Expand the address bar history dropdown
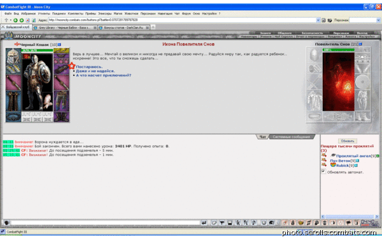 (x=318, y=20)
